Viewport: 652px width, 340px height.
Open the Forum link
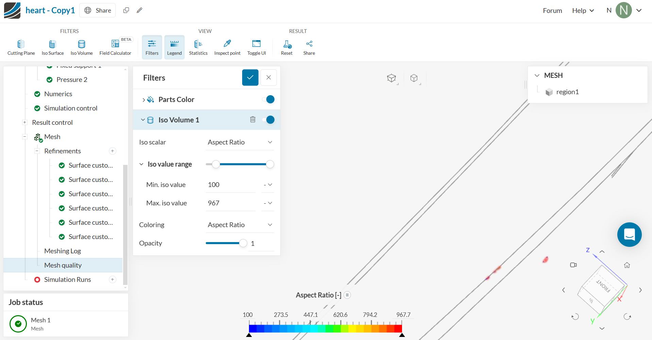pos(552,11)
